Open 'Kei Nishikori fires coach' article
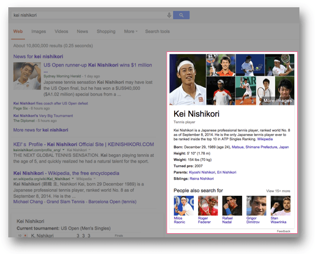The width and height of the screenshot is (315, 254). pos(50,103)
